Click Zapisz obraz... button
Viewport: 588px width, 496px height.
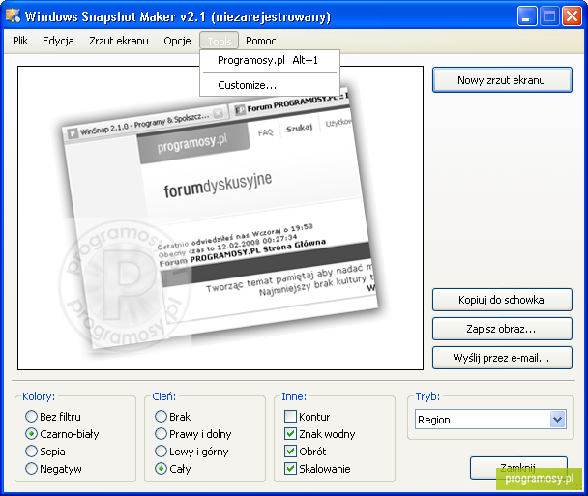502,329
